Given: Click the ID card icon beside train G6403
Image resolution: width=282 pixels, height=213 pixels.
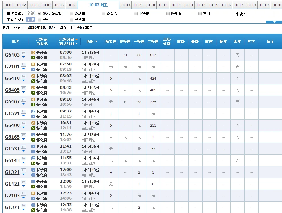Looking at the screenshot, I should (23, 53).
